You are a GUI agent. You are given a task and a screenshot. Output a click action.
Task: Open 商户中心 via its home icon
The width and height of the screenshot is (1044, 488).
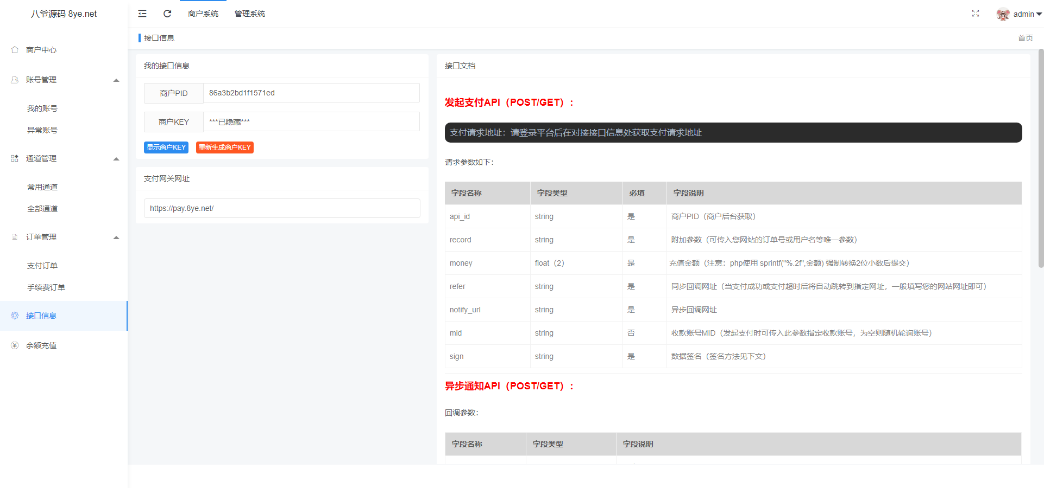(15, 49)
